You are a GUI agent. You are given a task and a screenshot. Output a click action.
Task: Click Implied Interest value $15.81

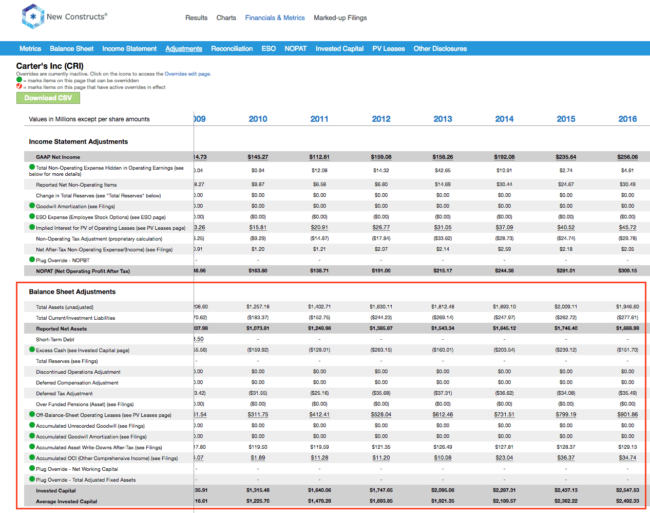[x=258, y=227]
